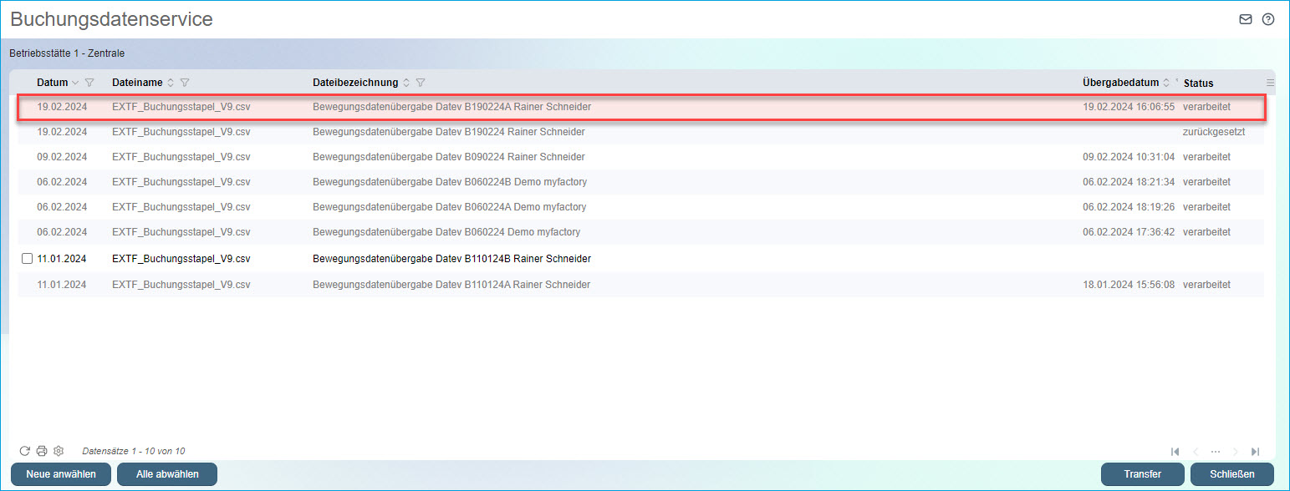Click transfer timestamp 19.02.2024 16:06:55
The image size is (1290, 491).
(1129, 107)
